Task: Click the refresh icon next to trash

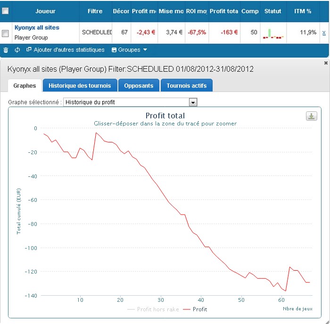Action: click(17, 50)
